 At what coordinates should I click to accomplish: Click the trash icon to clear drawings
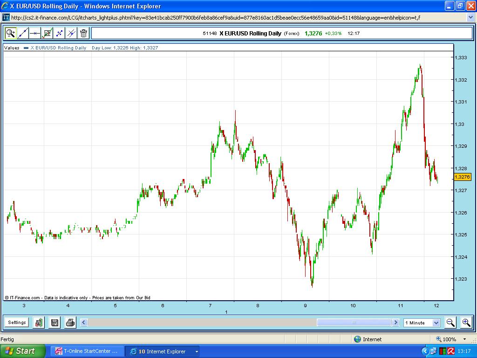83,33
